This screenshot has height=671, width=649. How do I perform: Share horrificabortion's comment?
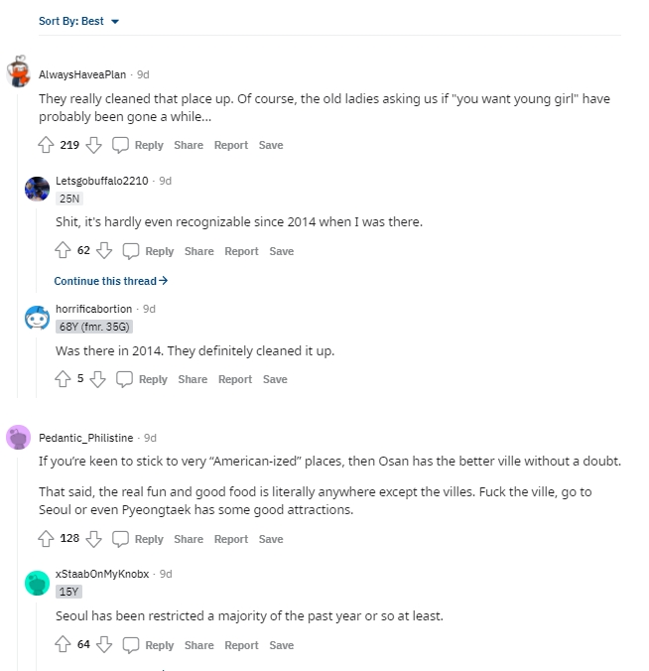click(193, 379)
